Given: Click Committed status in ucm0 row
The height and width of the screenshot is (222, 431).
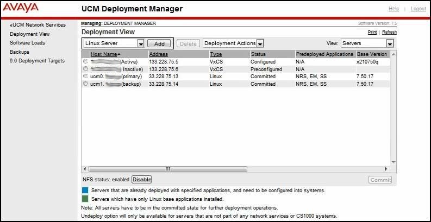Looking at the screenshot, I should pyautogui.click(x=263, y=77).
